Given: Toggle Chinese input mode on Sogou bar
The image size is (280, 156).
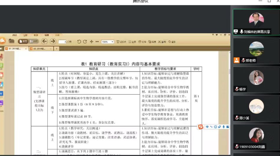Looking at the screenshot, I should pos(207,127).
